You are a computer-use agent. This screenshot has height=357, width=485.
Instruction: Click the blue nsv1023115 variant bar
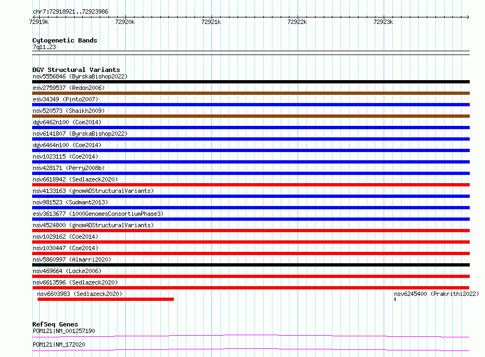251,162
